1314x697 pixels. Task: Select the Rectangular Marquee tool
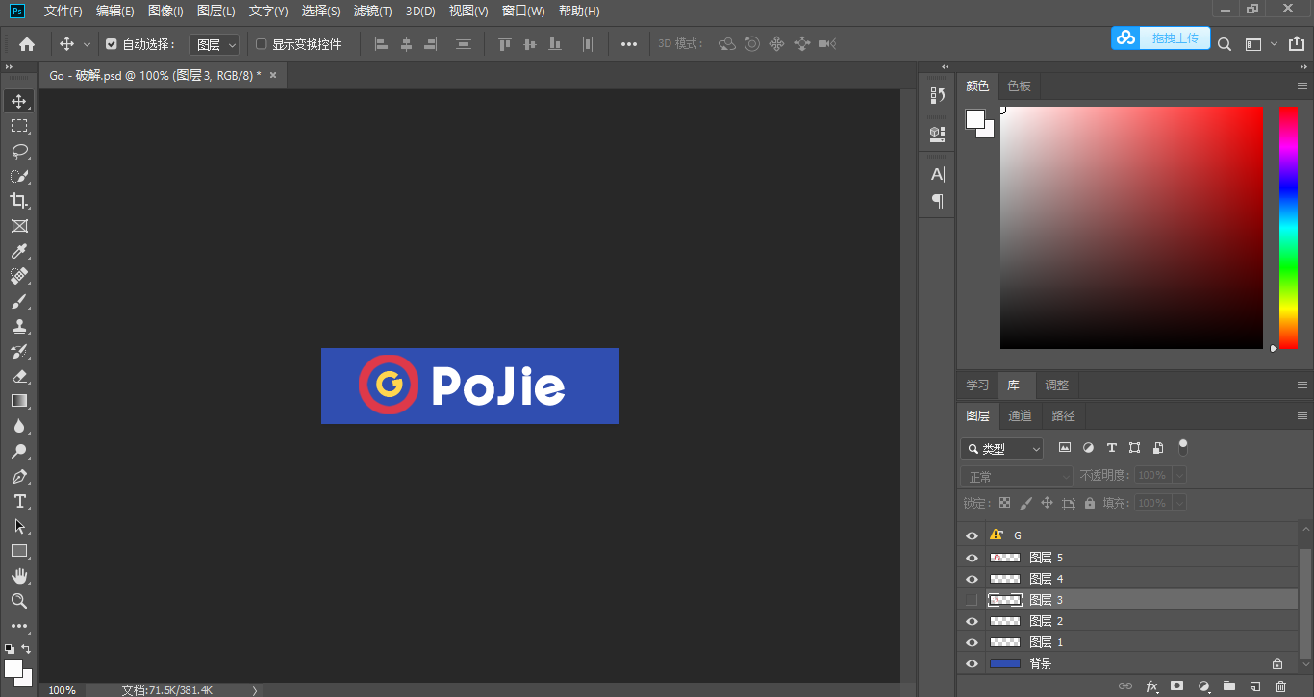(19, 126)
